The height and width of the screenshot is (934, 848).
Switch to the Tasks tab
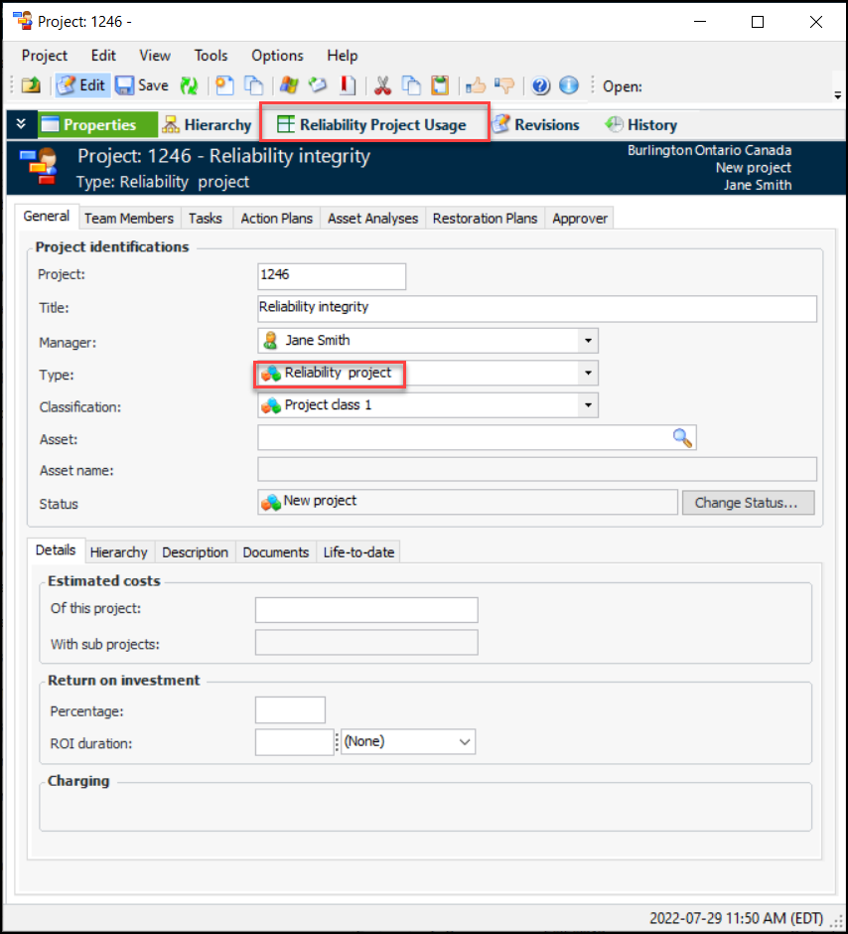pos(206,219)
